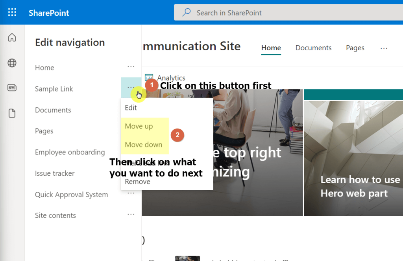Select Documents in Edit navigation list

(x=53, y=110)
